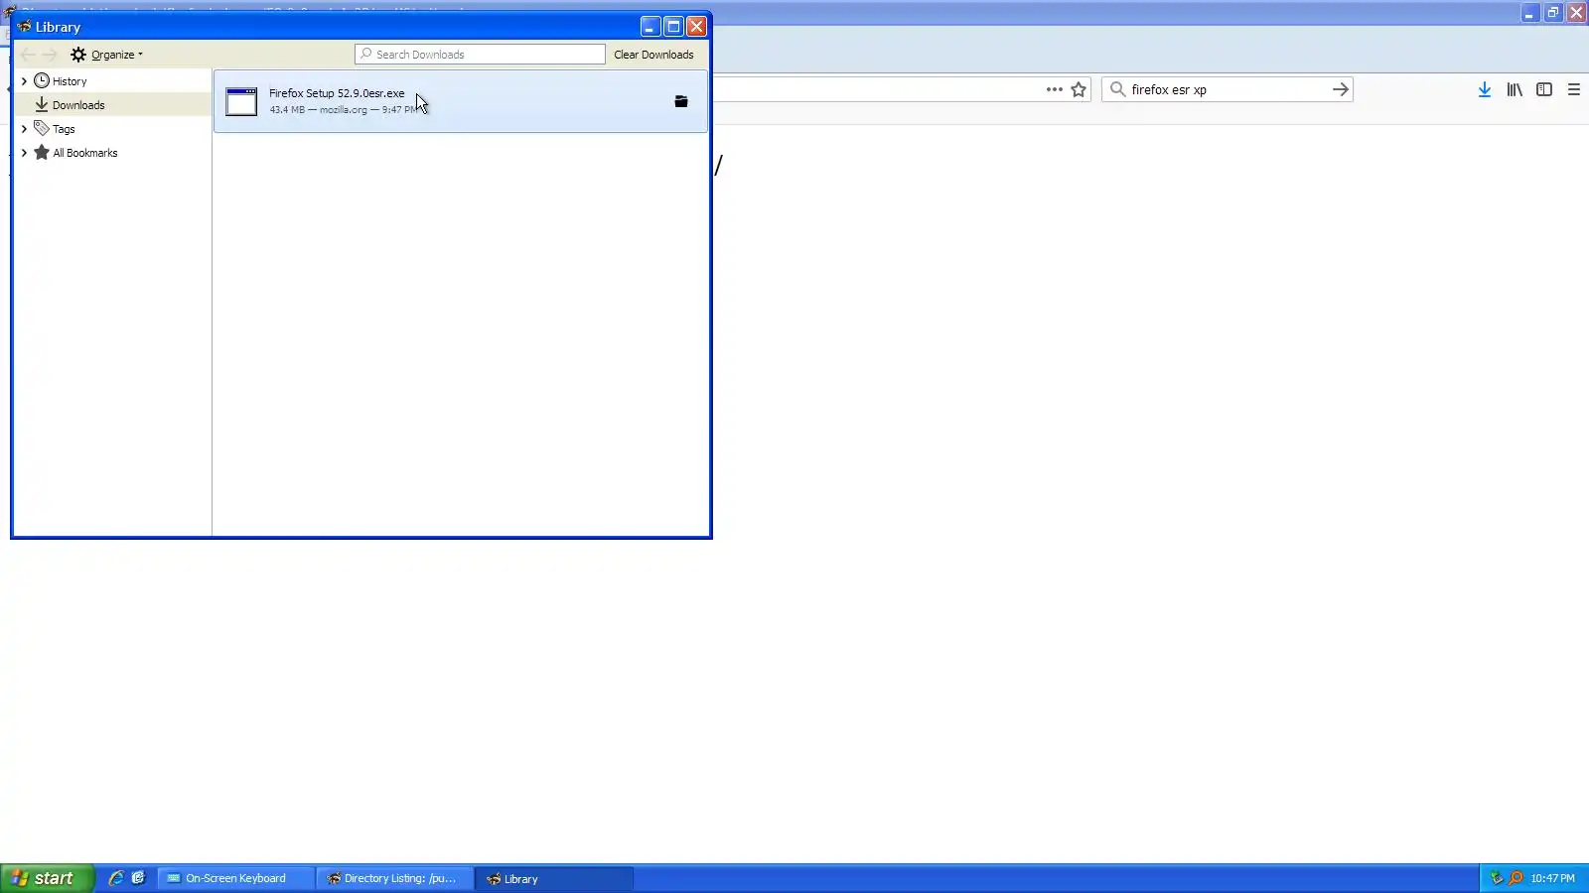Click system tray magnifier icon
Image resolution: width=1589 pixels, height=893 pixels.
click(x=1516, y=878)
